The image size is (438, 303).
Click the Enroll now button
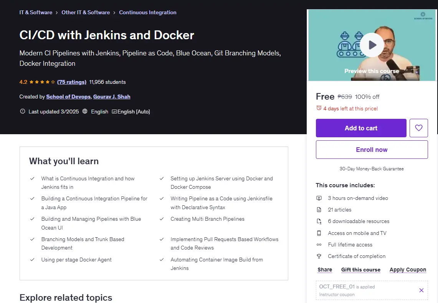pyautogui.click(x=372, y=150)
